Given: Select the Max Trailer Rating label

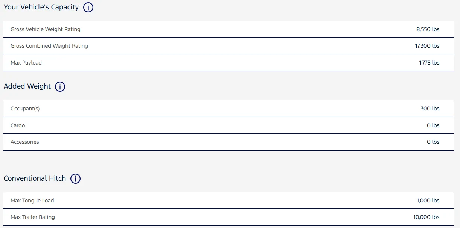Looking at the screenshot, I should tap(33, 217).
